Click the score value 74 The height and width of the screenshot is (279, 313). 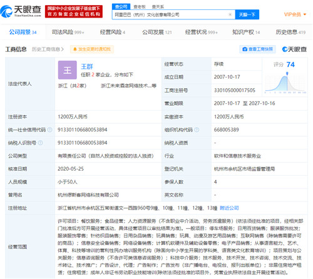[290, 64]
